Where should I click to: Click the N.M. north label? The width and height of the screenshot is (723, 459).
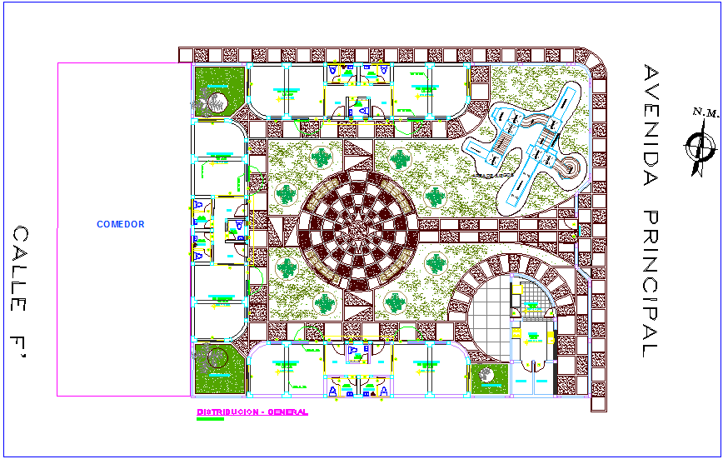tap(706, 112)
